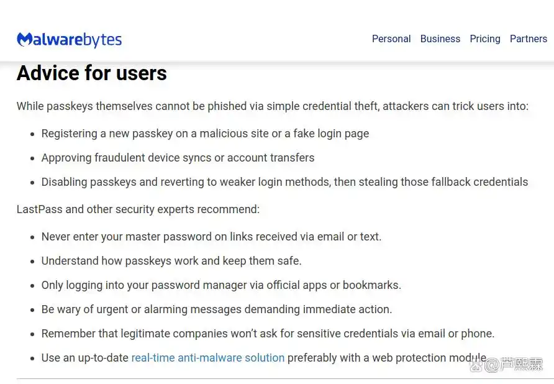Click the 'Disabling passkeys and reverting' bullet
This screenshot has height=384, width=554.
(x=284, y=182)
